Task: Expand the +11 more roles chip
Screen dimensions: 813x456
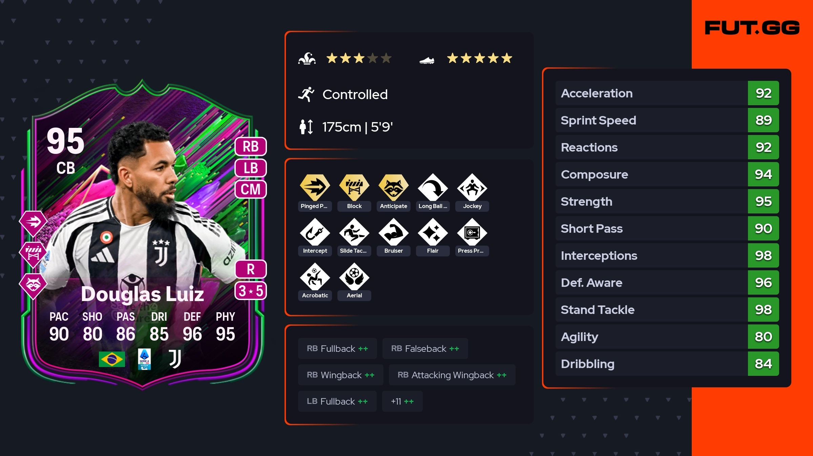Action: (402, 401)
